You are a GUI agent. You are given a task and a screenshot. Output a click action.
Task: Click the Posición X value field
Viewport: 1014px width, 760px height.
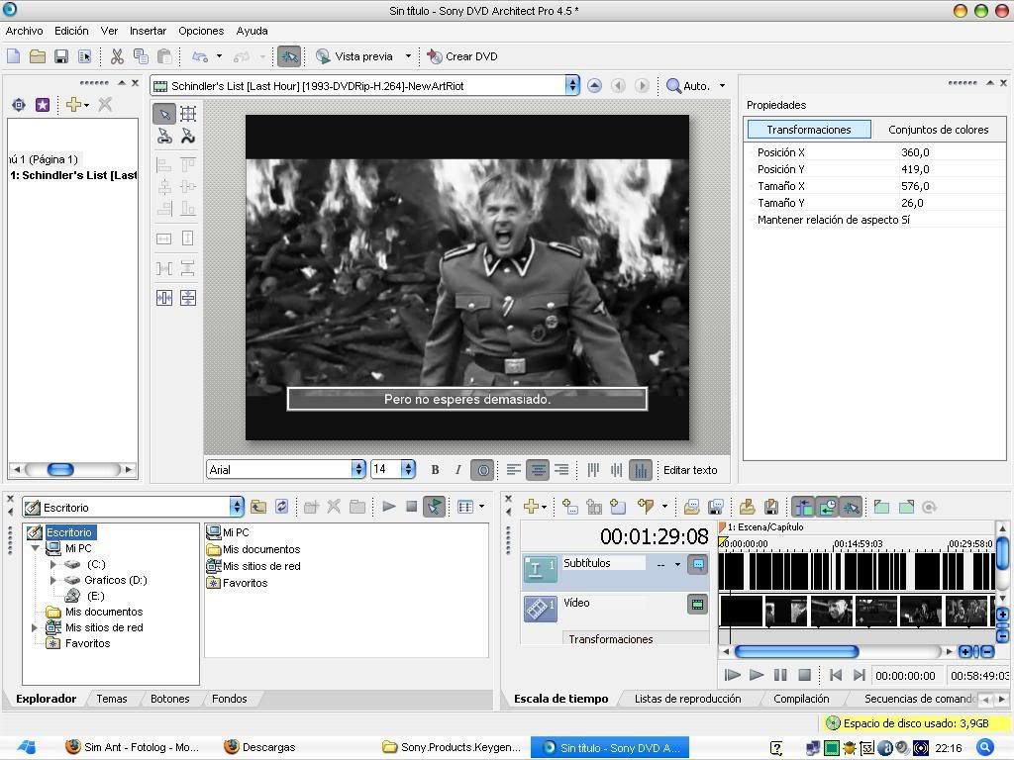coord(952,152)
